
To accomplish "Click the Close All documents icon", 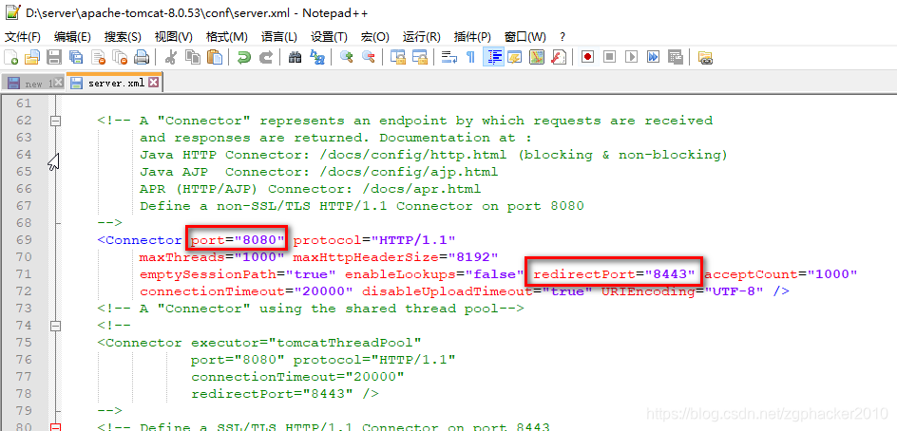I will pos(120,57).
